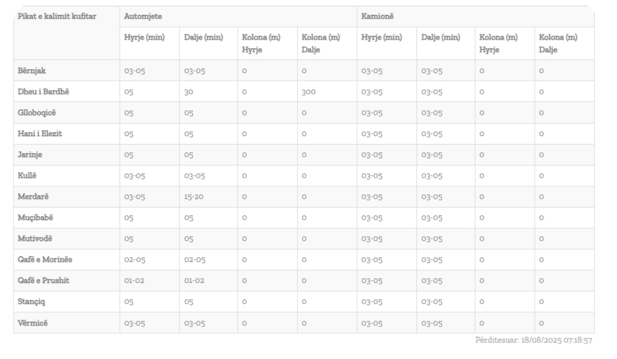Image resolution: width=617 pixels, height=359 pixels.
Task: Click the Jarinje border crossing name
Action: [30, 155]
